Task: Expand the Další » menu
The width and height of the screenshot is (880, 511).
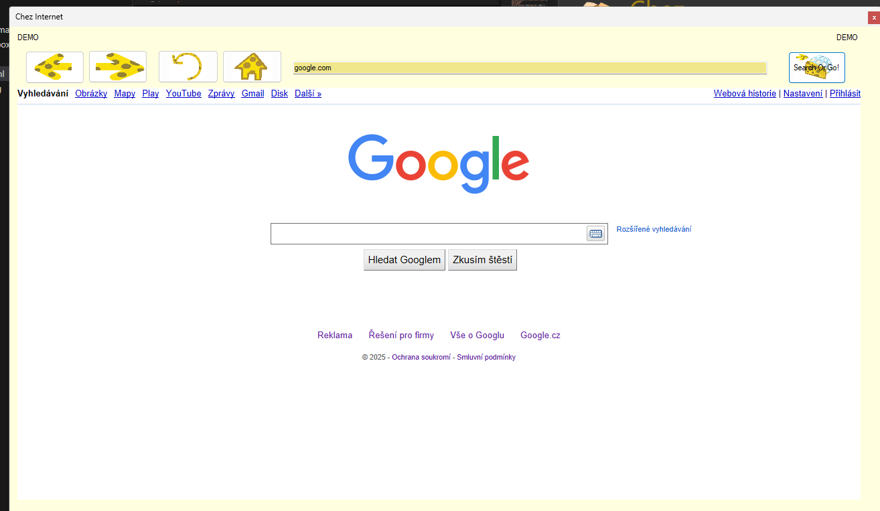Action: [x=308, y=94]
